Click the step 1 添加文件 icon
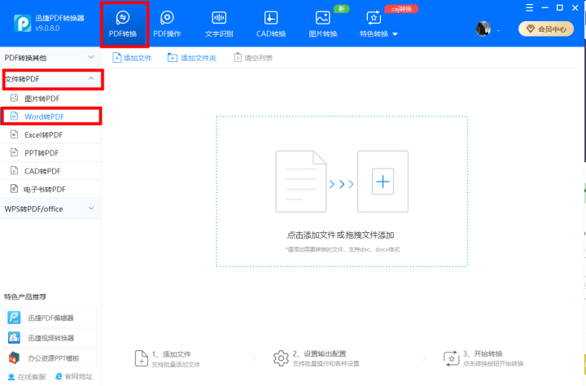The image size is (586, 386). coord(142,358)
